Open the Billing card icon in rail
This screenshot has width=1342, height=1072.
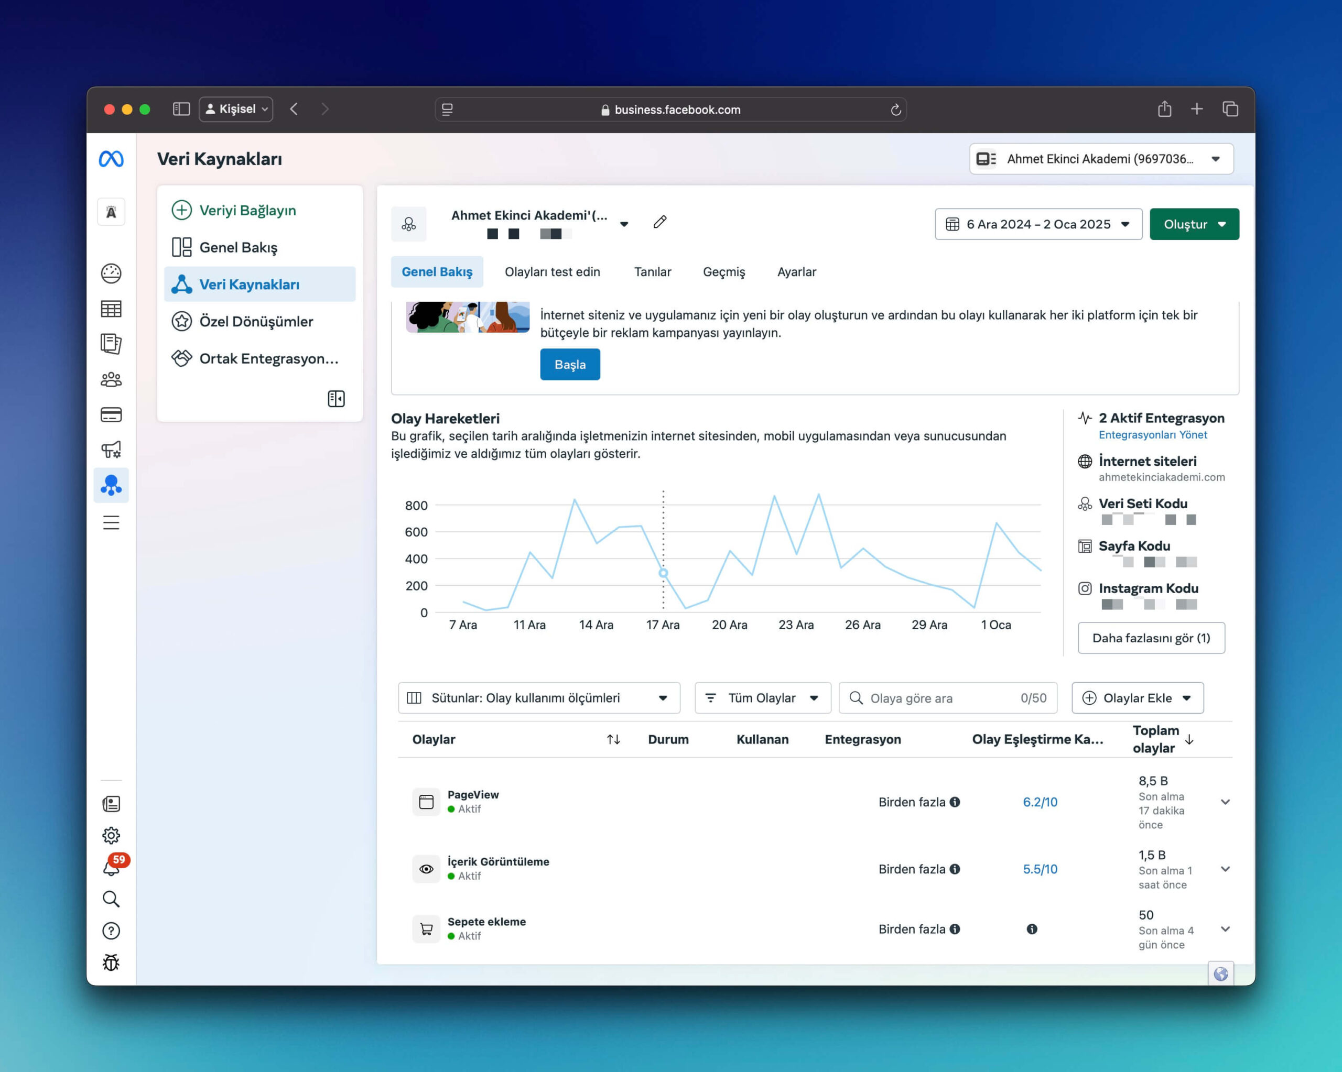(x=111, y=414)
